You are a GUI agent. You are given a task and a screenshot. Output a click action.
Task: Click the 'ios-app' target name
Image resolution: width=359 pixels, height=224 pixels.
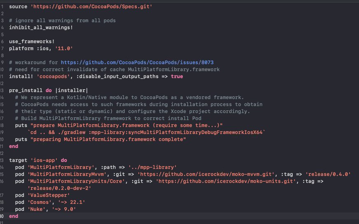tap(44, 160)
